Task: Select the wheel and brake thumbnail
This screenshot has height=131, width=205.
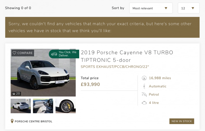Action: click(65, 106)
